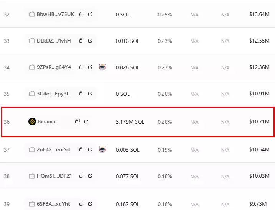Open wallet 6SF8A...xuYht details
Screen dimensions: 275x210
pyautogui.click(x=53, y=204)
